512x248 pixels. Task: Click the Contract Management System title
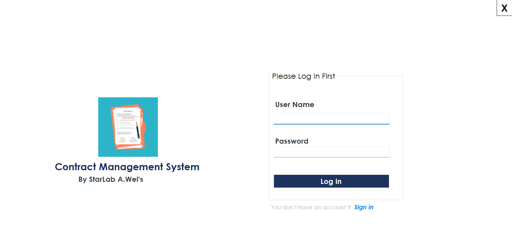point(127,167)
